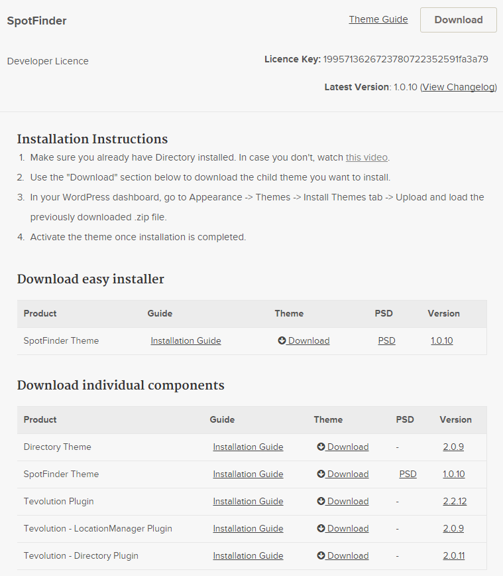
Task: Click the "Tevolution Plugin" product name
Action: coord(59,501)
